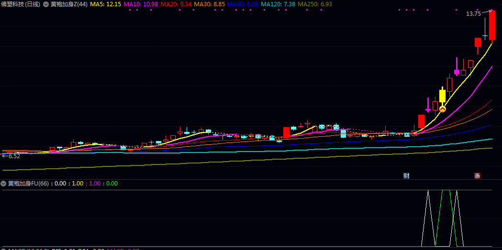Click the 13.75 high price label
Viewport: 502px width, 250px height.
[x=473, y=14]
